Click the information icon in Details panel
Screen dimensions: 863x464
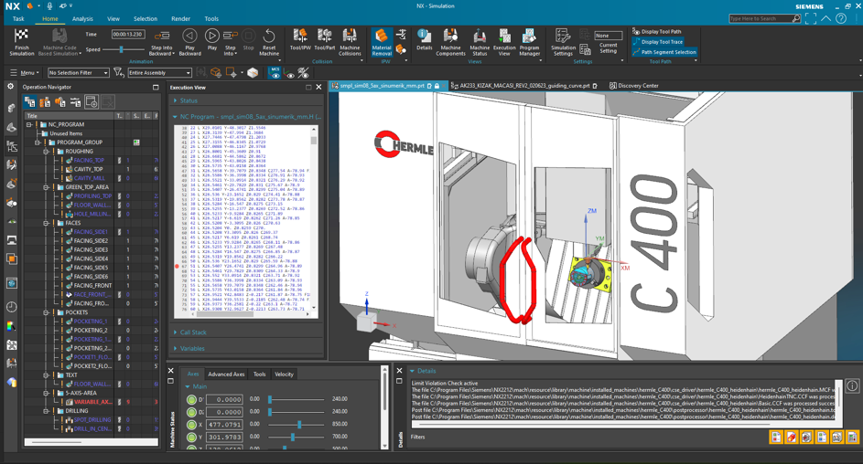[852, 386]
